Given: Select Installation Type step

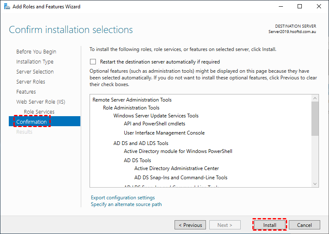Looking at the screenshot, I should click(x=35, y=62).
